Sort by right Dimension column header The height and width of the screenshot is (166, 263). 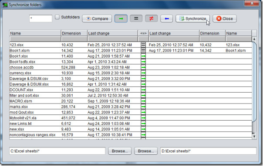coord(212,33)
